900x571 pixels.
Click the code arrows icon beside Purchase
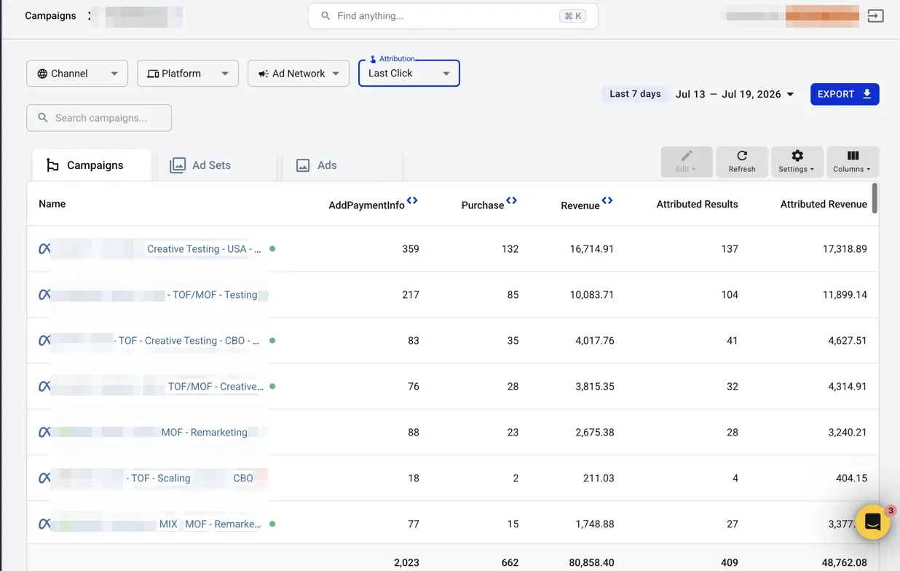pyautogui.click(x=511, y=200)
